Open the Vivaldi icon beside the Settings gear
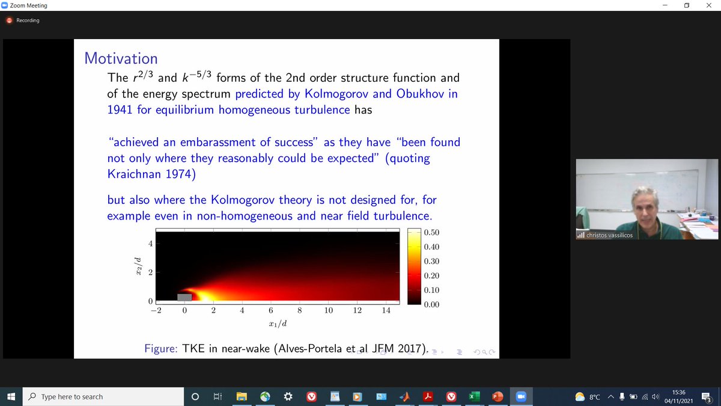The image size is (721, 406). pos(311,396)
